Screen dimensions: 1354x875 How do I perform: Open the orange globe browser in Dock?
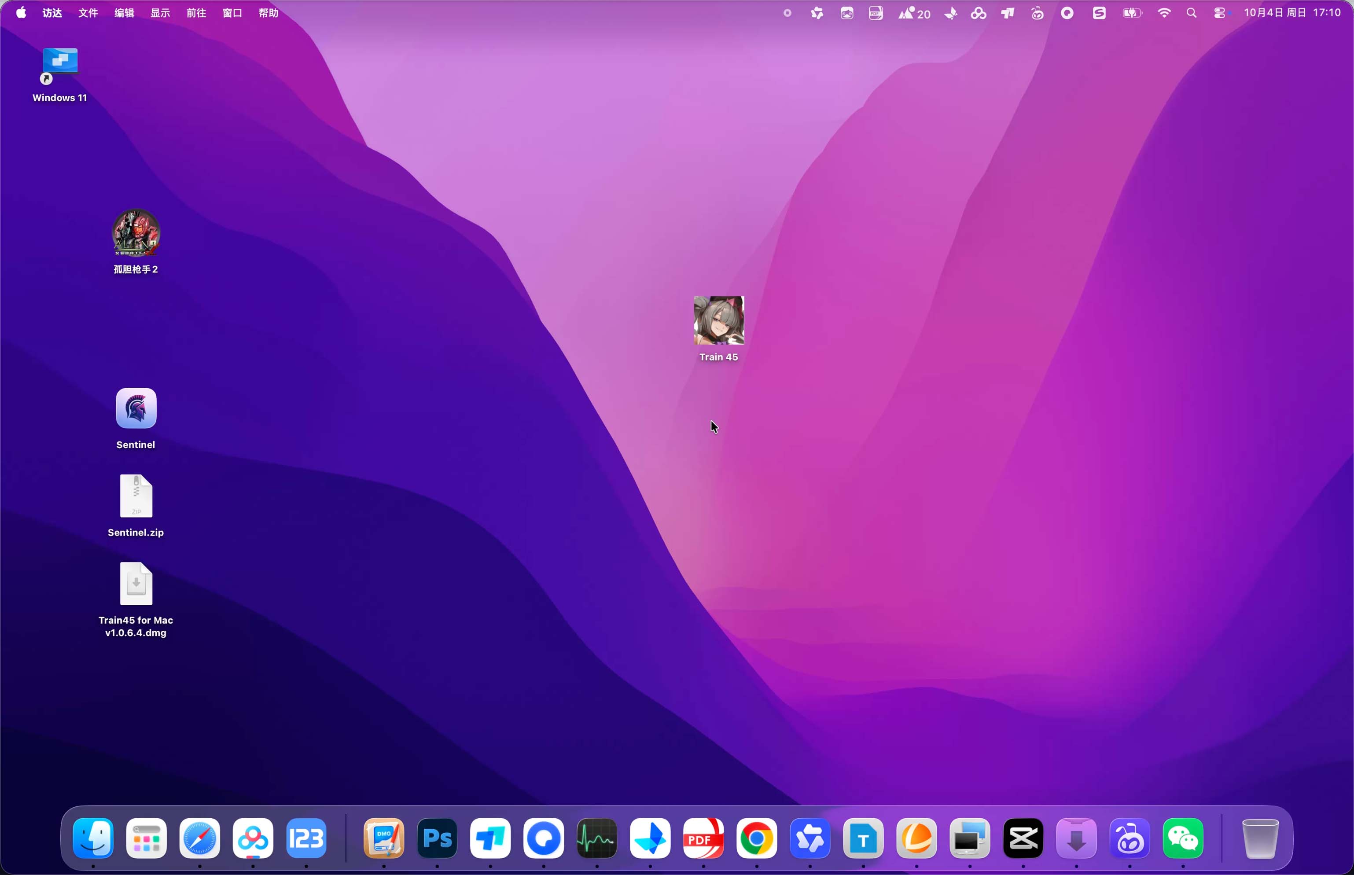pos(916,838)
